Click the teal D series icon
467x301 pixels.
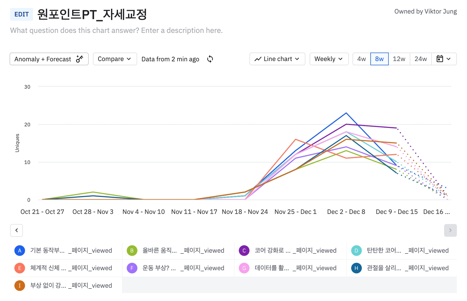pyautogui.click(x=356, y=251)
